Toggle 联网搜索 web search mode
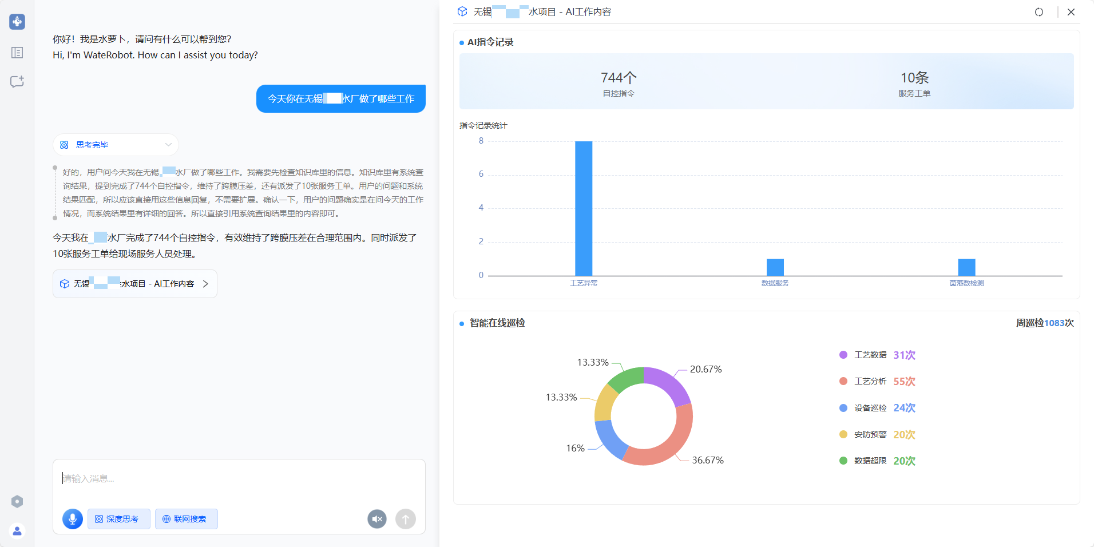The image size is (1094, 547). click(186, 519)
